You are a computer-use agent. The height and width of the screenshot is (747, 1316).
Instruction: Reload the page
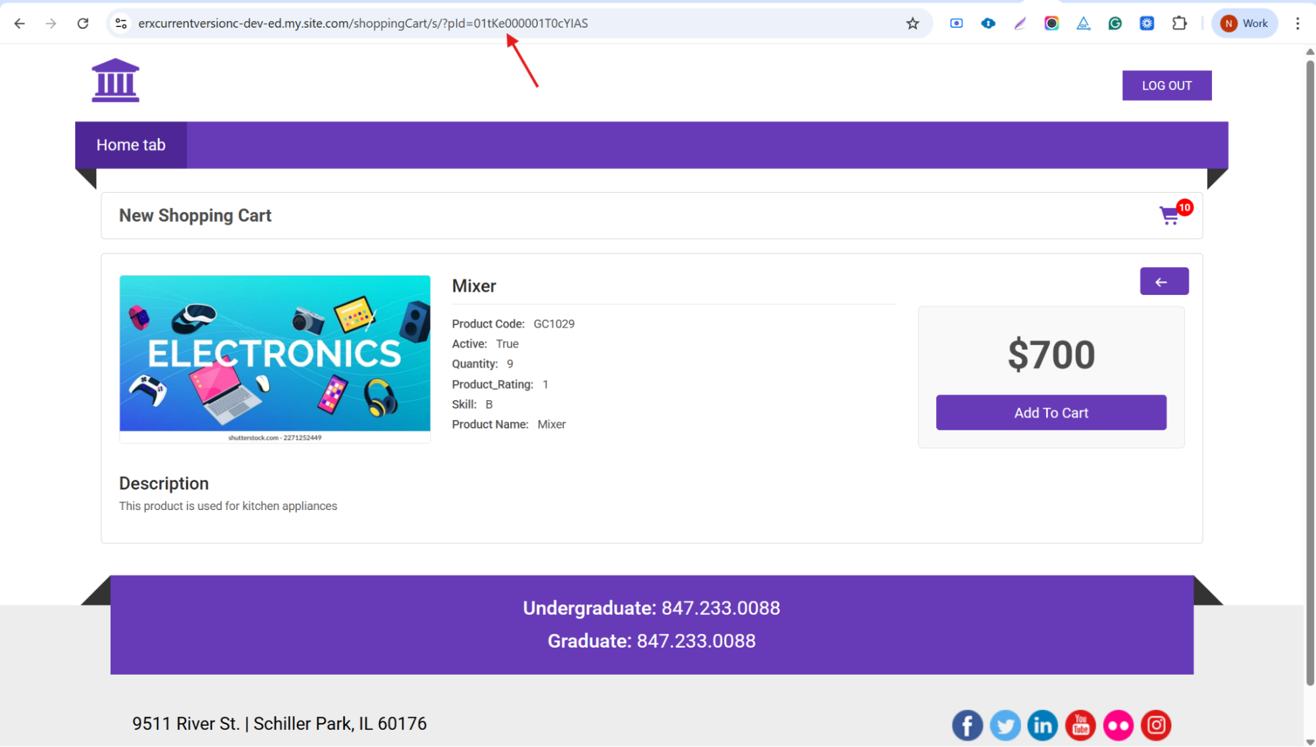coord(83,24)
